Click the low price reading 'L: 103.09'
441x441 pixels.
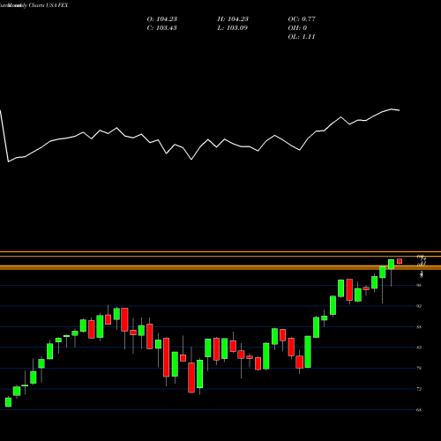coord(233,28)
